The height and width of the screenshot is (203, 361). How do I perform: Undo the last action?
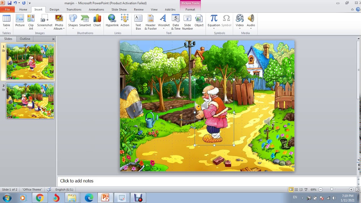[15, 3]
